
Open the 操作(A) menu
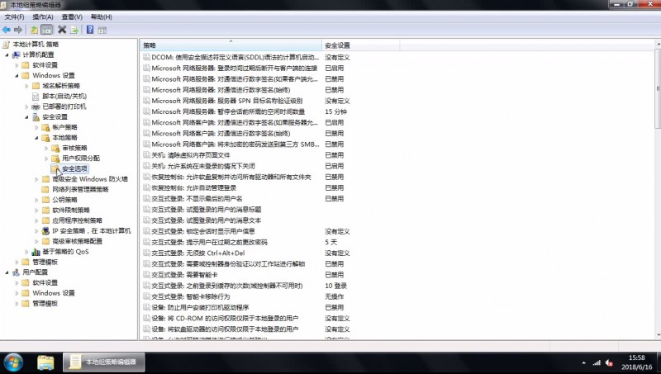[43, 17]
